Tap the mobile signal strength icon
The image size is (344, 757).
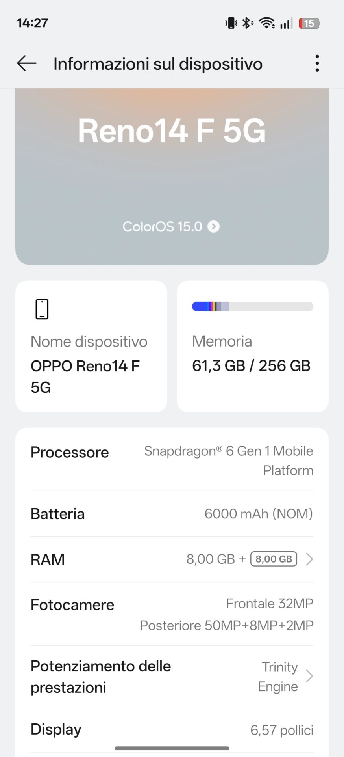(x=286, y=23)
